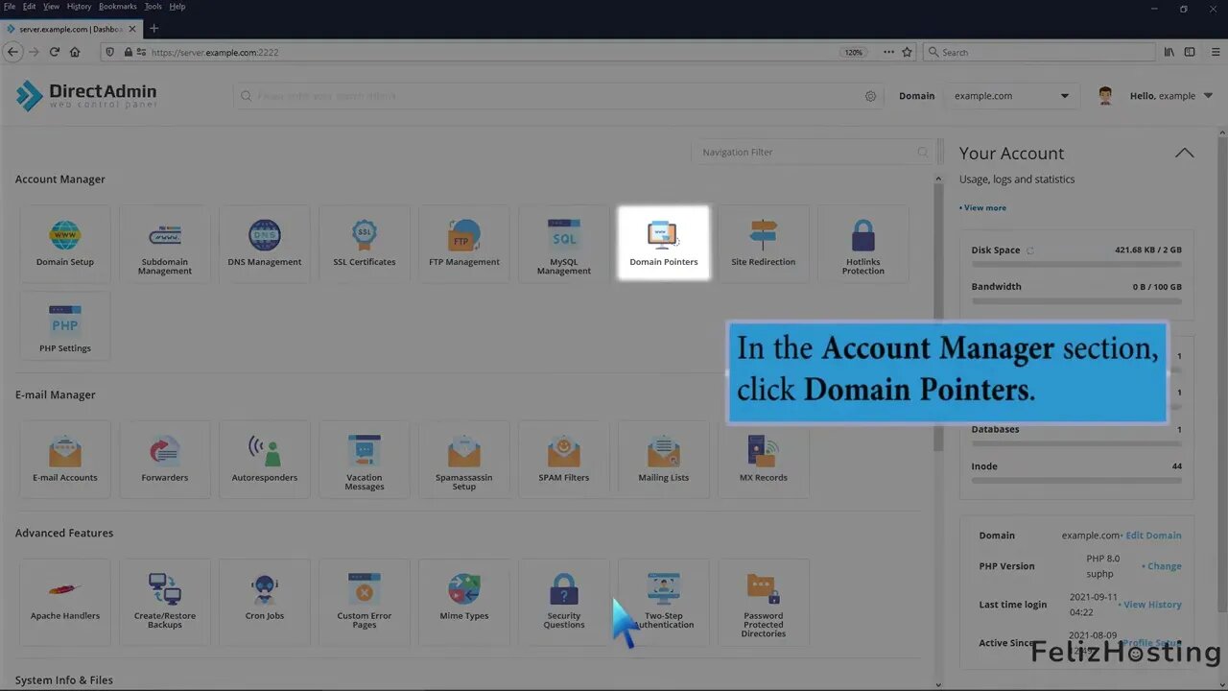The image size is (1228, 691).
Task: Open Vacation Messages
Action: [x=365, y=459]
